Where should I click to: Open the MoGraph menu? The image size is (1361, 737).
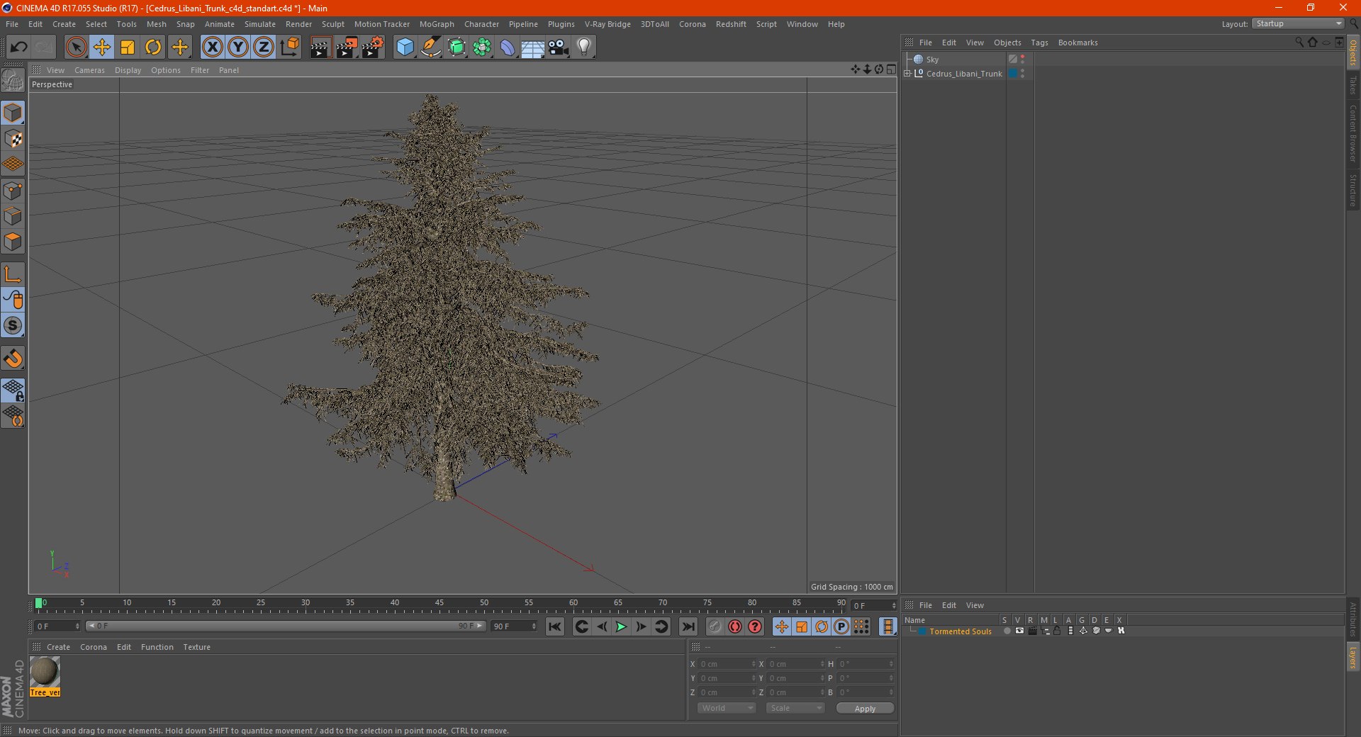[x=437, y=24]
